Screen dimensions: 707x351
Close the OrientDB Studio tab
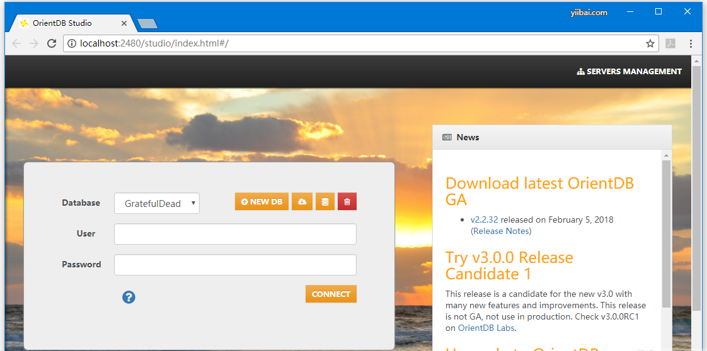(x=124, y=23)
